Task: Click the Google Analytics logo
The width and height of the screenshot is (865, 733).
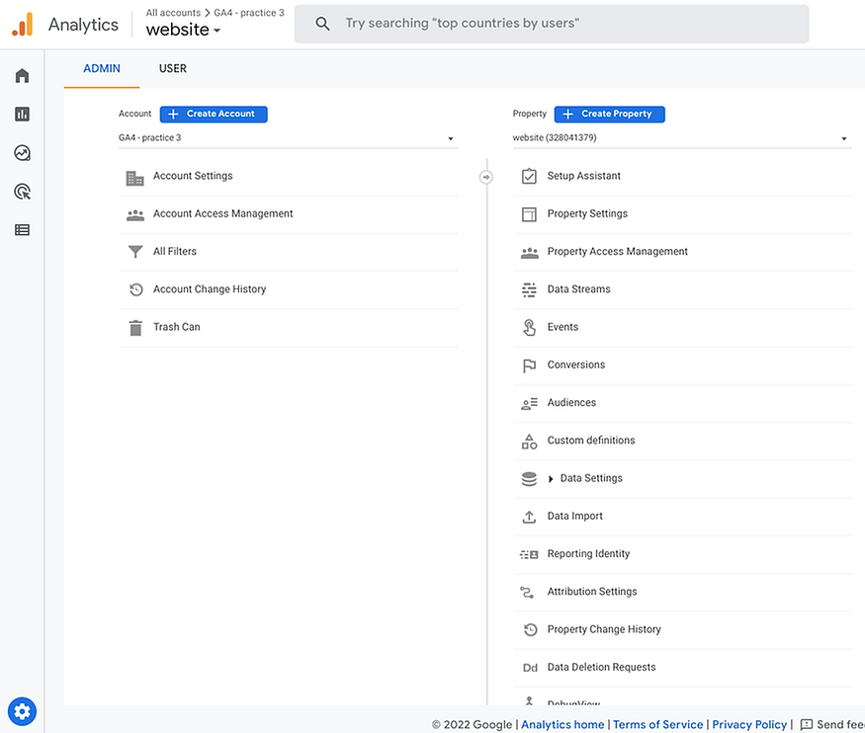Action: coord(23,25)
